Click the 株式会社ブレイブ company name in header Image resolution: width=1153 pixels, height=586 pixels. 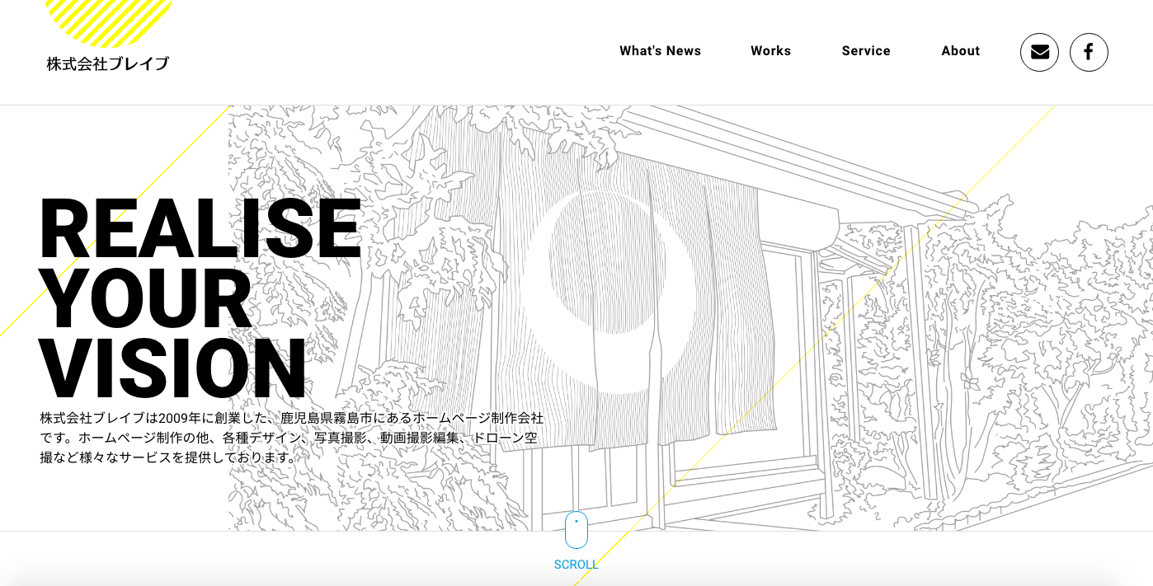108,63
